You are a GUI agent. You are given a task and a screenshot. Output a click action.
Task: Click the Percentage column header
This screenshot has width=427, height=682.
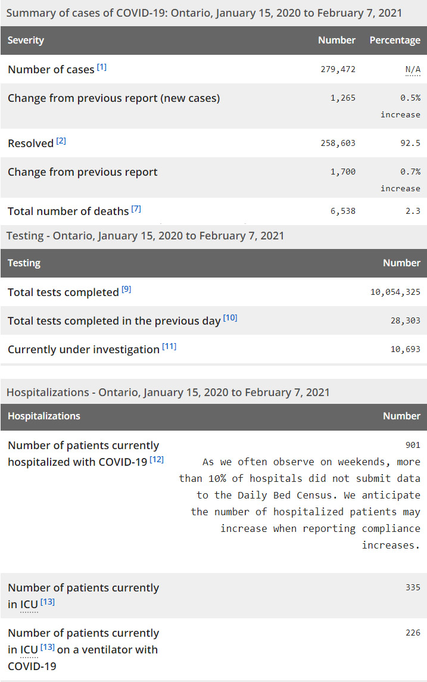point(395,41)
